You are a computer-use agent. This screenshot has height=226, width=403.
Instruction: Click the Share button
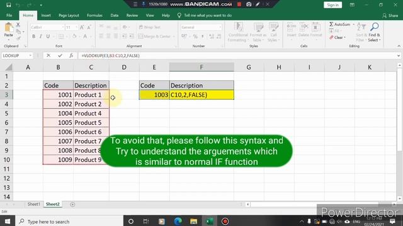point(390,16)
